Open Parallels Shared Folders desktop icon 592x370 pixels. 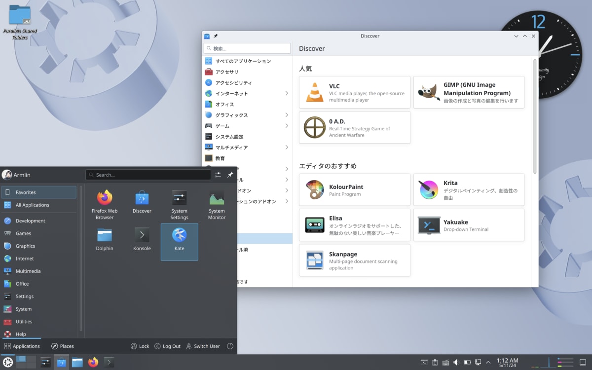[x=20, y=22]
